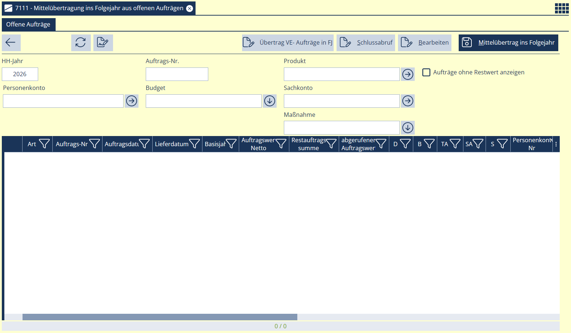Filter the abgerufener Auftragswert column
The width and height of the screenshot is (571, 333).
[381, 144]
